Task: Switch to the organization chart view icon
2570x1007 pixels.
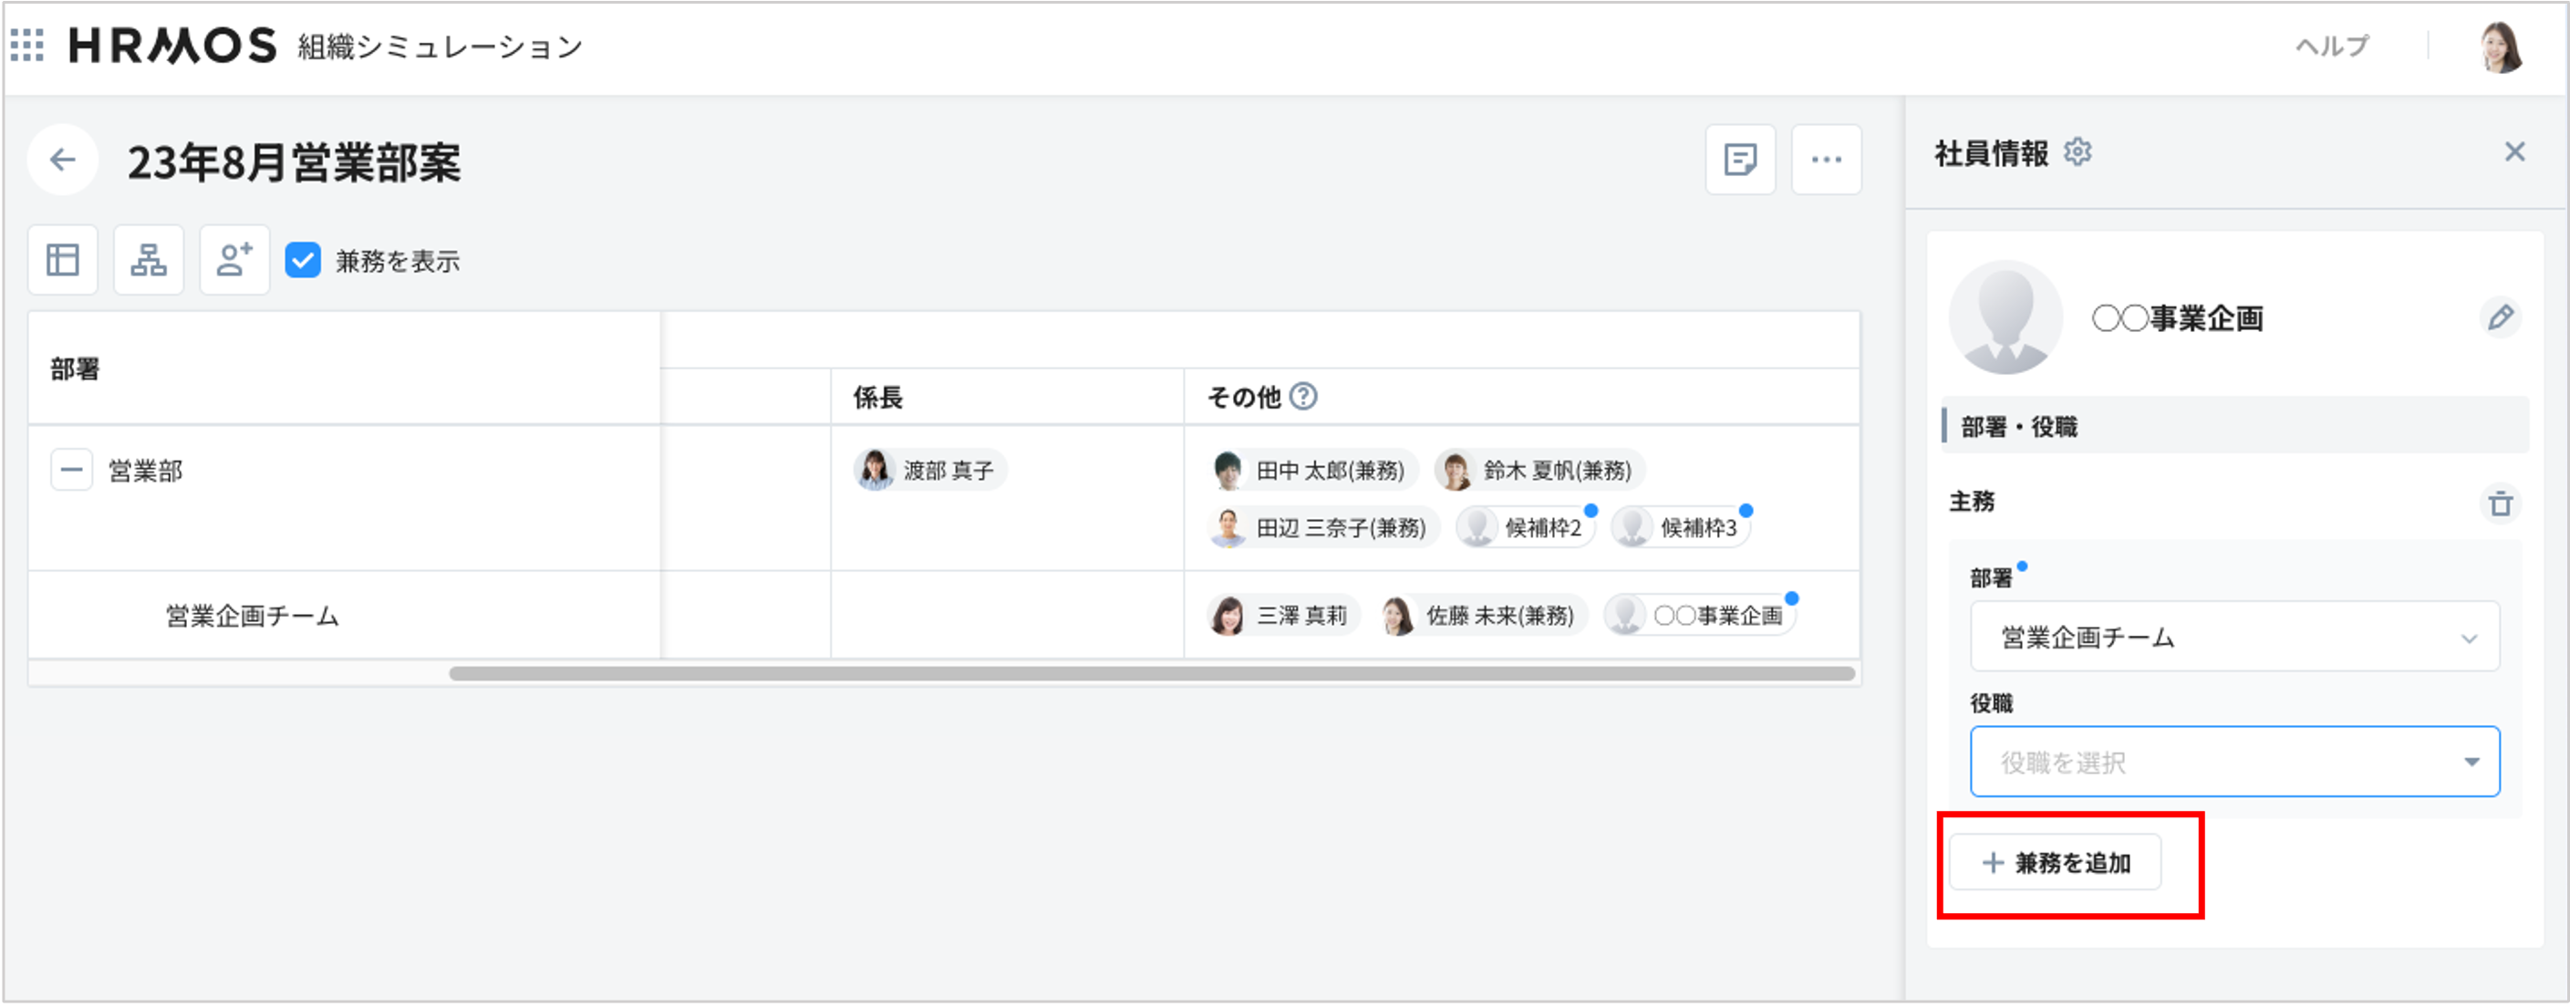Action: pos(148,259)
